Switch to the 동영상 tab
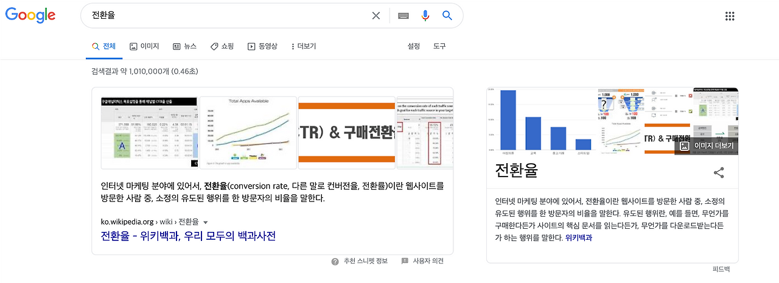This screenshot has width=779, height=283. (262, 46)
